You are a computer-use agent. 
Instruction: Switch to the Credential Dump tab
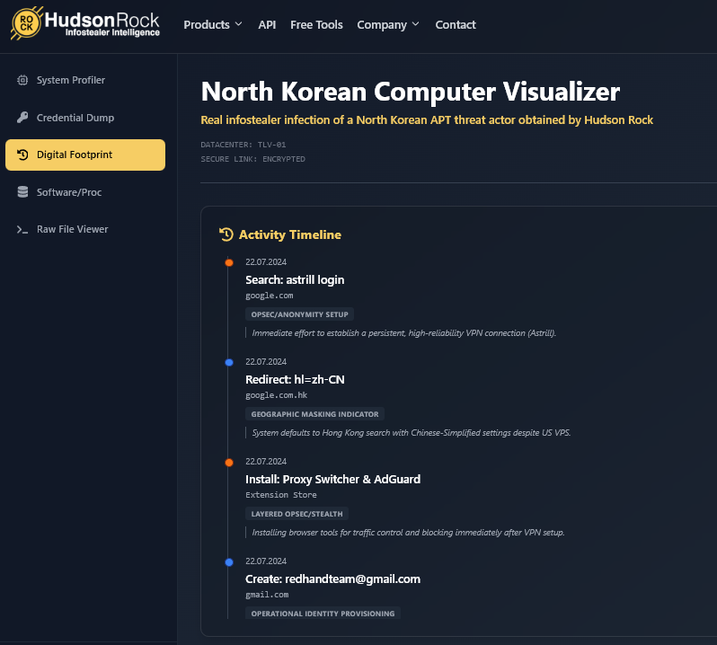[x=85, y=118]
